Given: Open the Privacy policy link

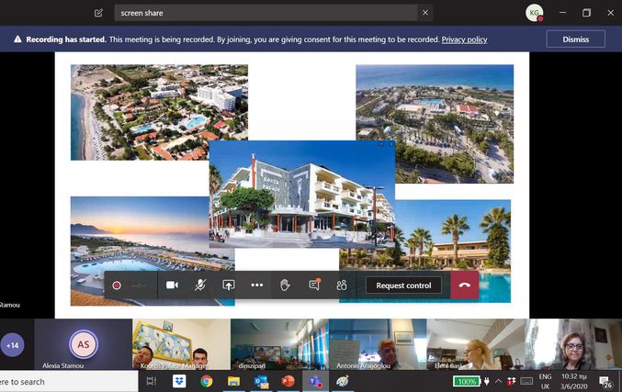Looking at the screenshot, I should pos(464,39).
